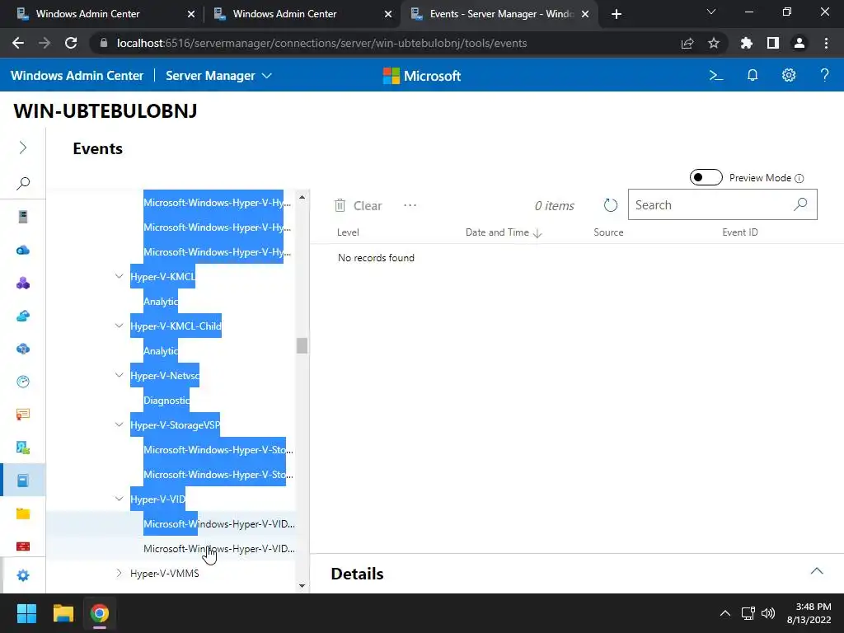The height and width of the screenshot is (633, 844).
Task: Click the Preview Mode info icon
Action: click(x=799, y=178)
